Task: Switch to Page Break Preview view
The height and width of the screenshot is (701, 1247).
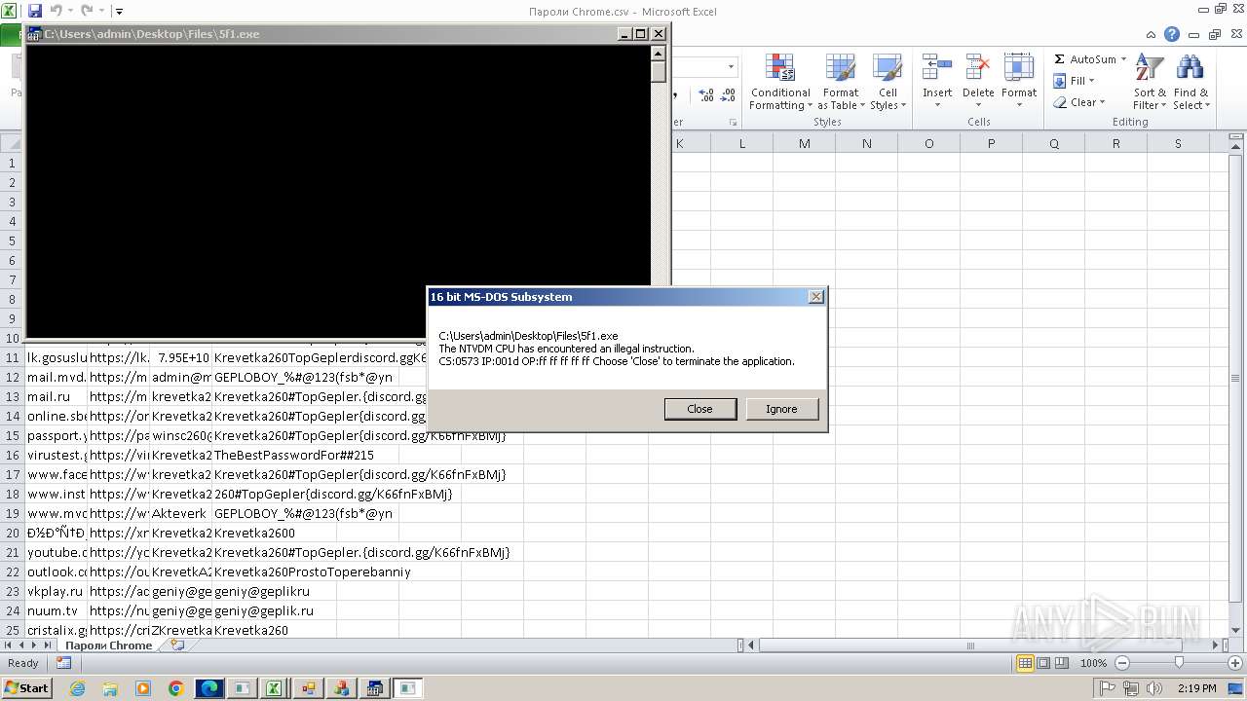Action: [x=1062, y=663]
